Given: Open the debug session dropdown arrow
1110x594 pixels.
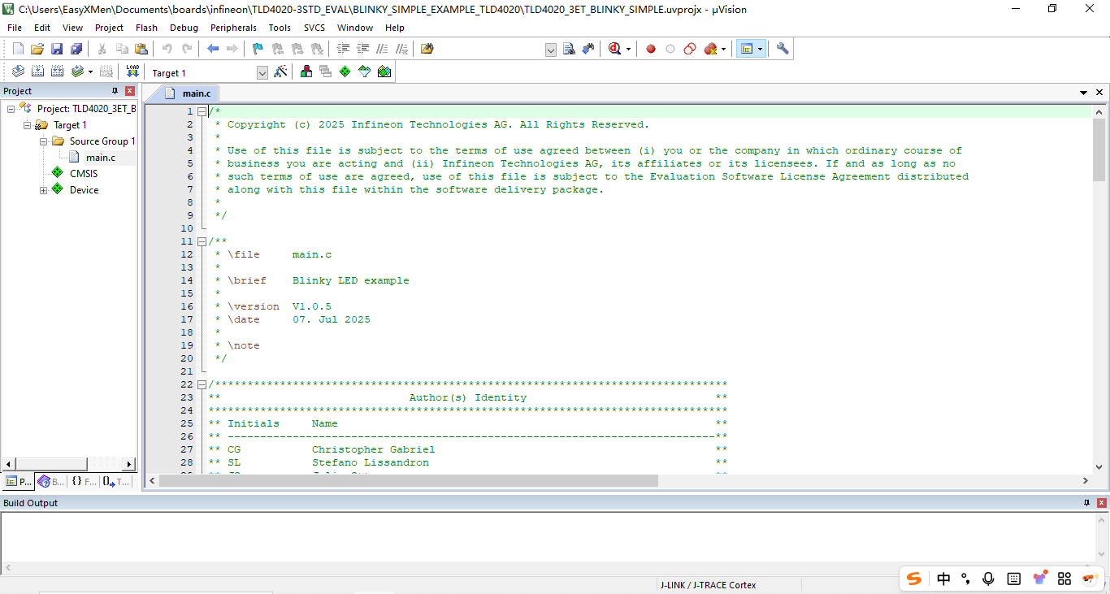Looking at the screenshot, I should tap(628, 50).
